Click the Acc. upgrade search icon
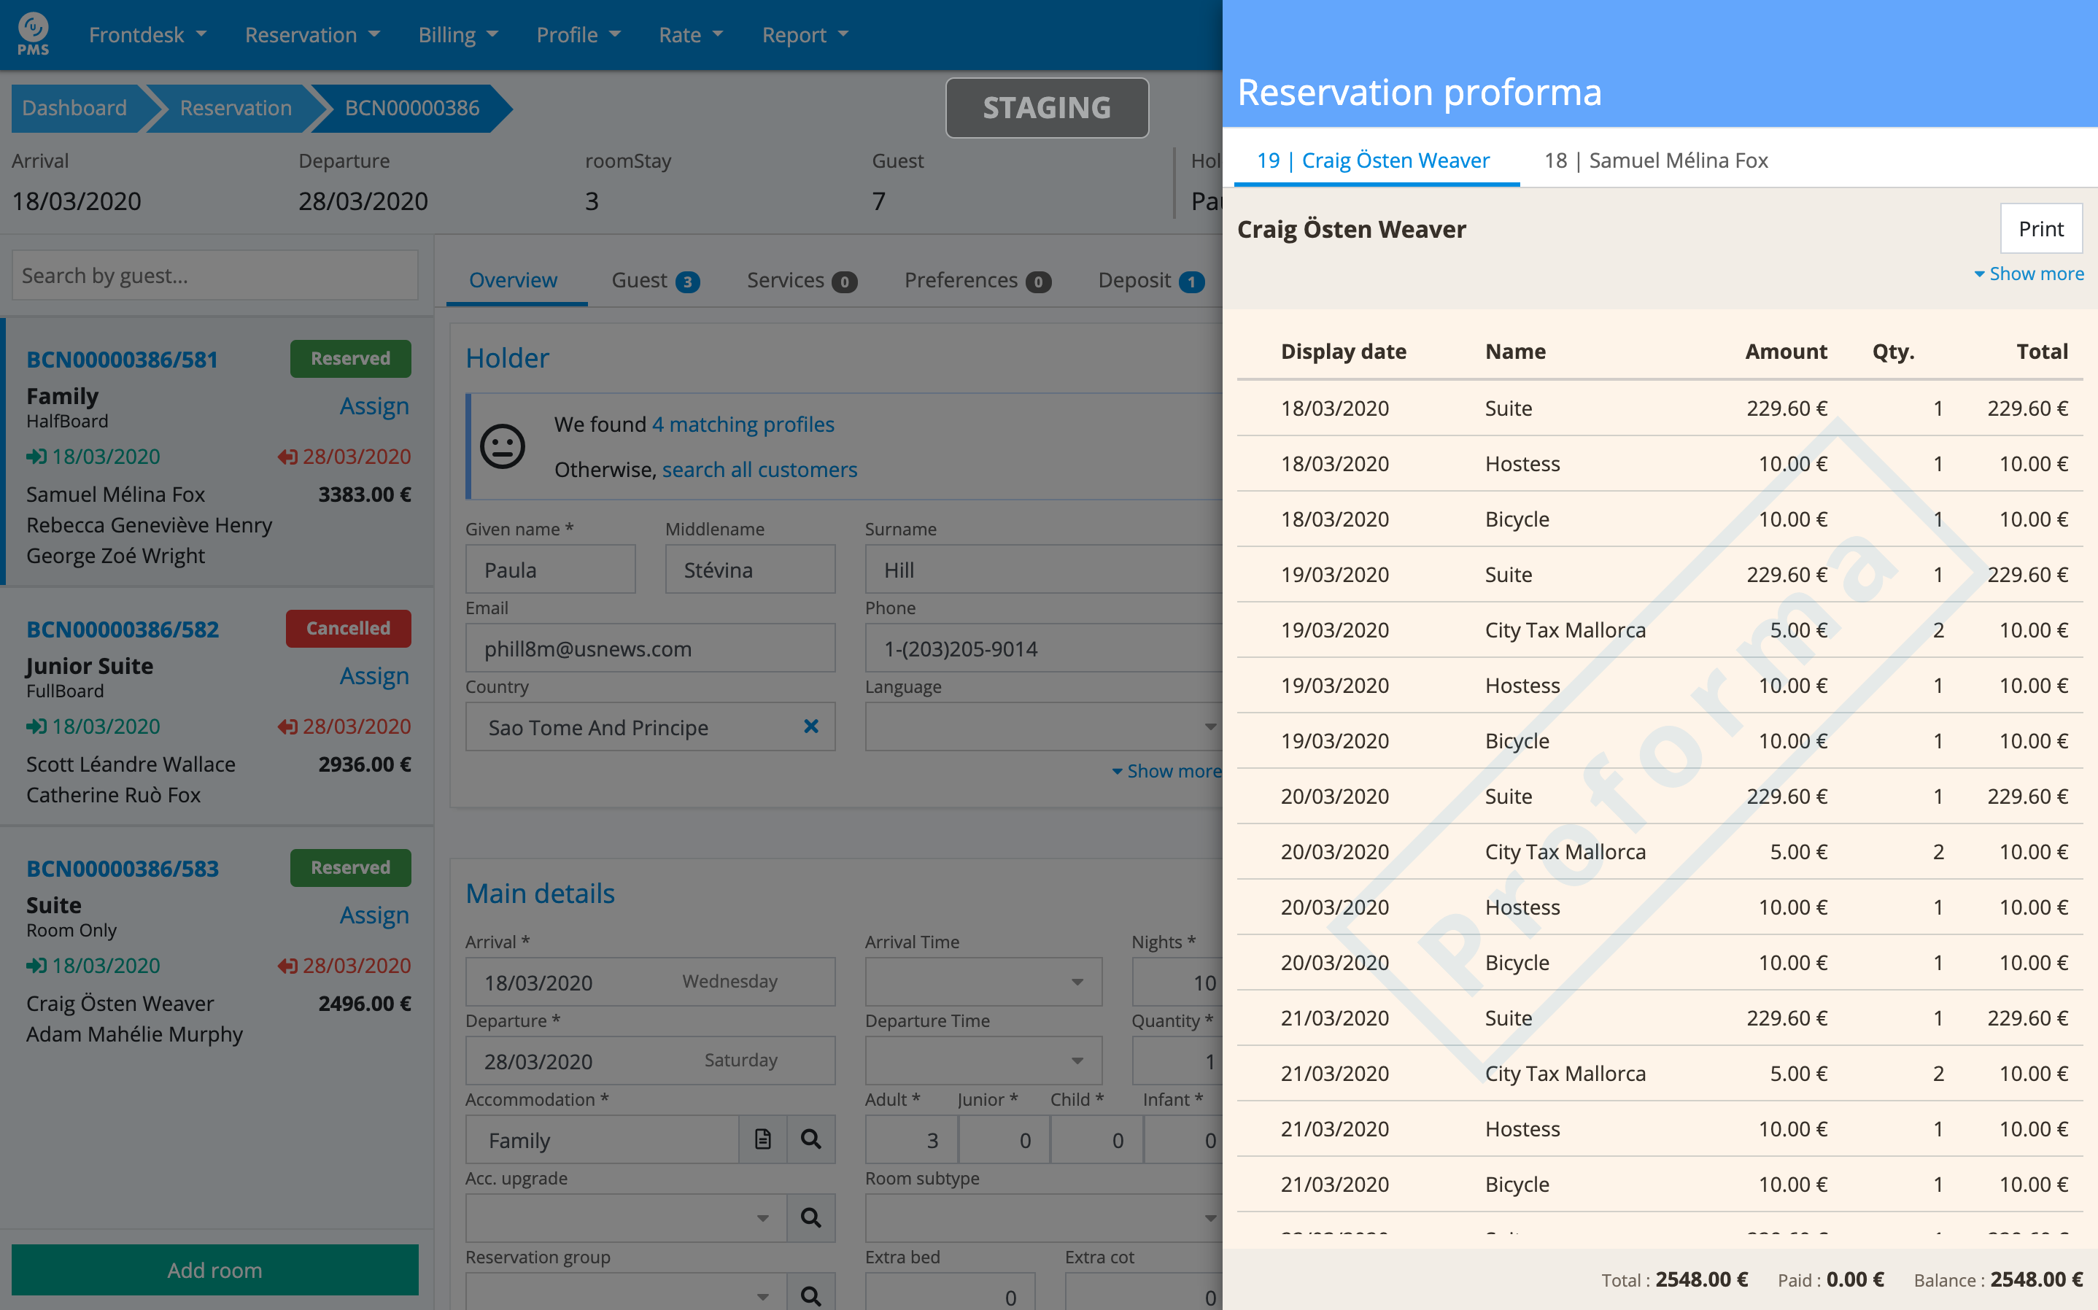Viewport: 2098px width, 1310px height. click(810, 1218)
